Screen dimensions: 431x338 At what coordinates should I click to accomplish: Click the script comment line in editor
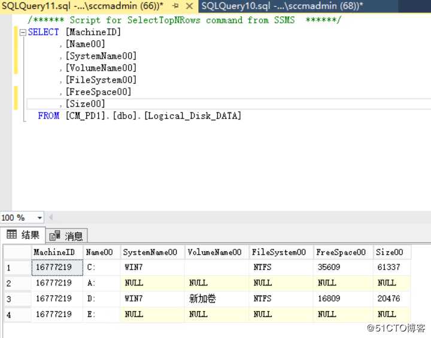point(184,20)
